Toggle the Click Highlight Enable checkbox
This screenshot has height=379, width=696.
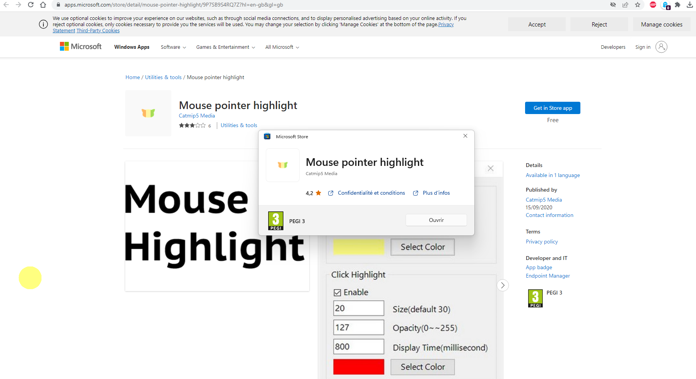tap(337, 293)
